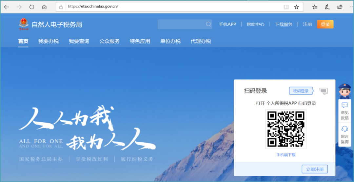This screenshot has width=354, height=182.
Task: Switch to 密码登录 mode
Action: (x=301, y=91)
